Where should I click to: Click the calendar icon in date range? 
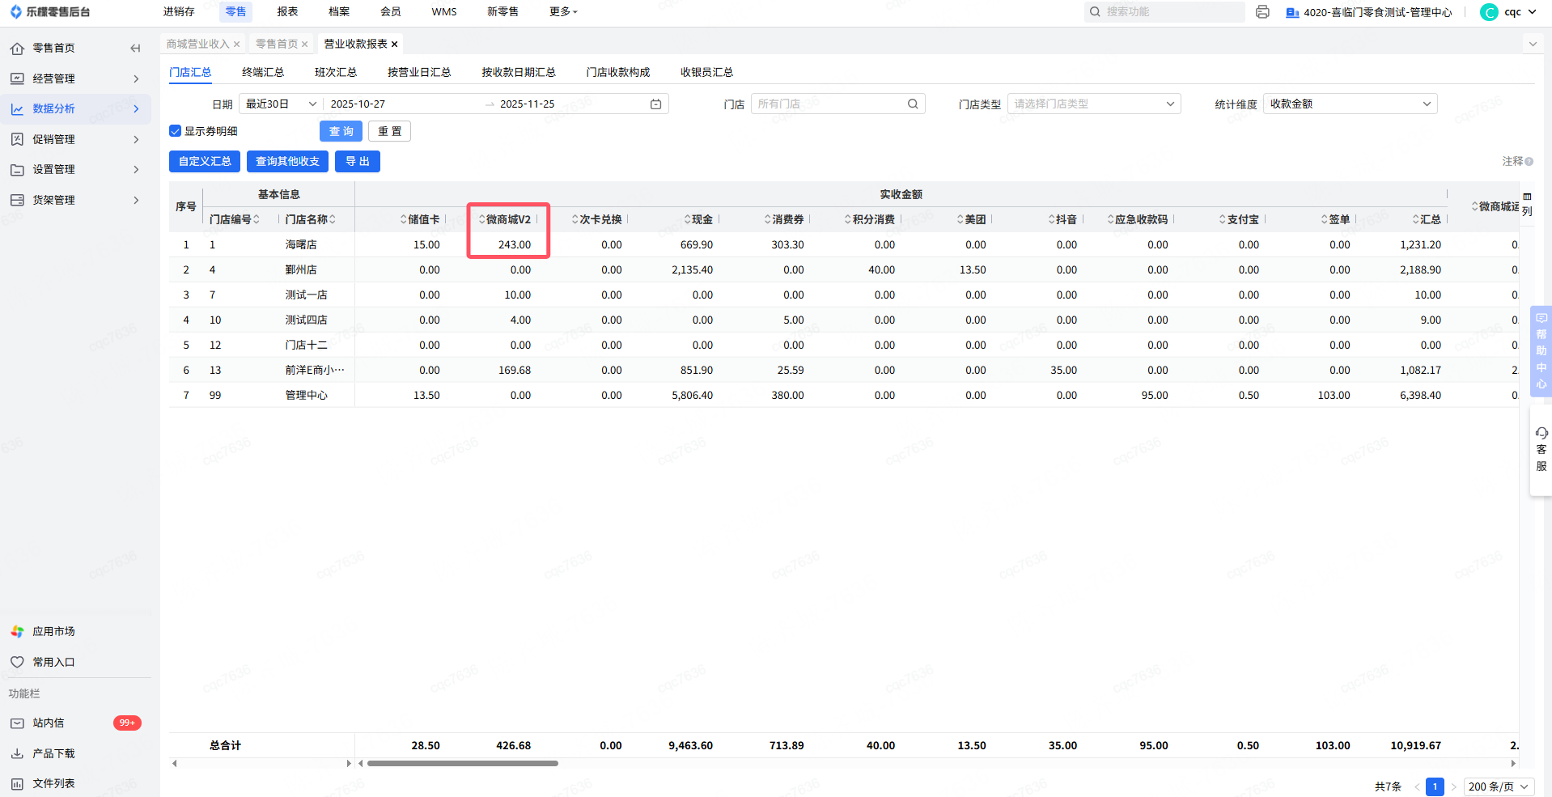click(655, 104)
